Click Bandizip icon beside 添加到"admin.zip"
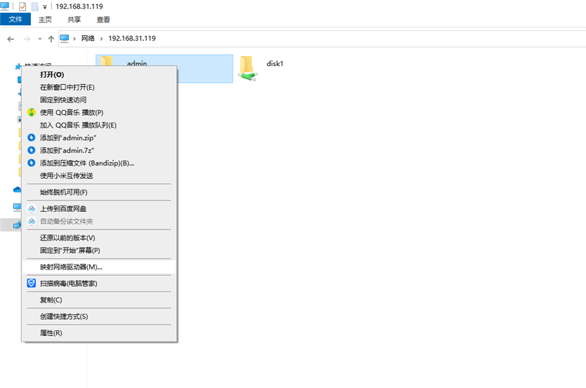The image size is (586, 388). tap(31, 138)
